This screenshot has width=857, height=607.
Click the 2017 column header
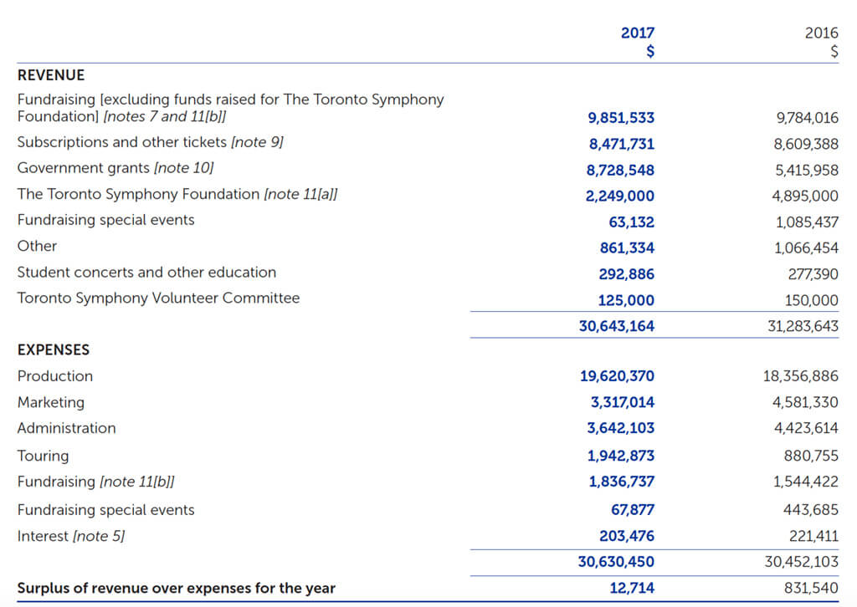(x=637, y=33)
